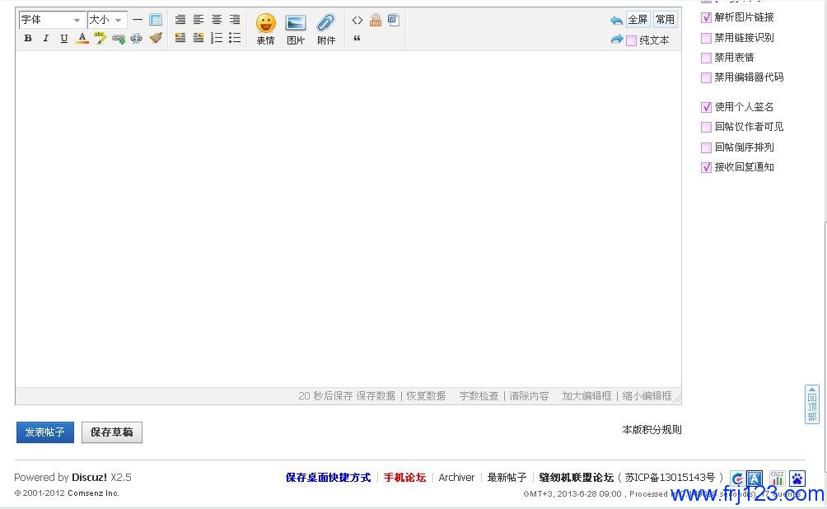The width and height of the screenshot is (827, 509).
Task: Toggle bold text formatting
Action: (28, 38)
